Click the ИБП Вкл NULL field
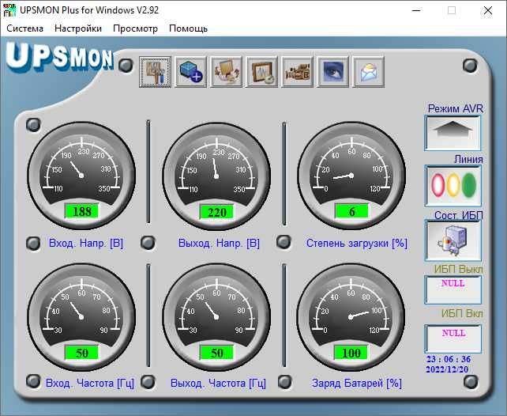The height and width of the screenshot is (416, 507). pos(453,338)
